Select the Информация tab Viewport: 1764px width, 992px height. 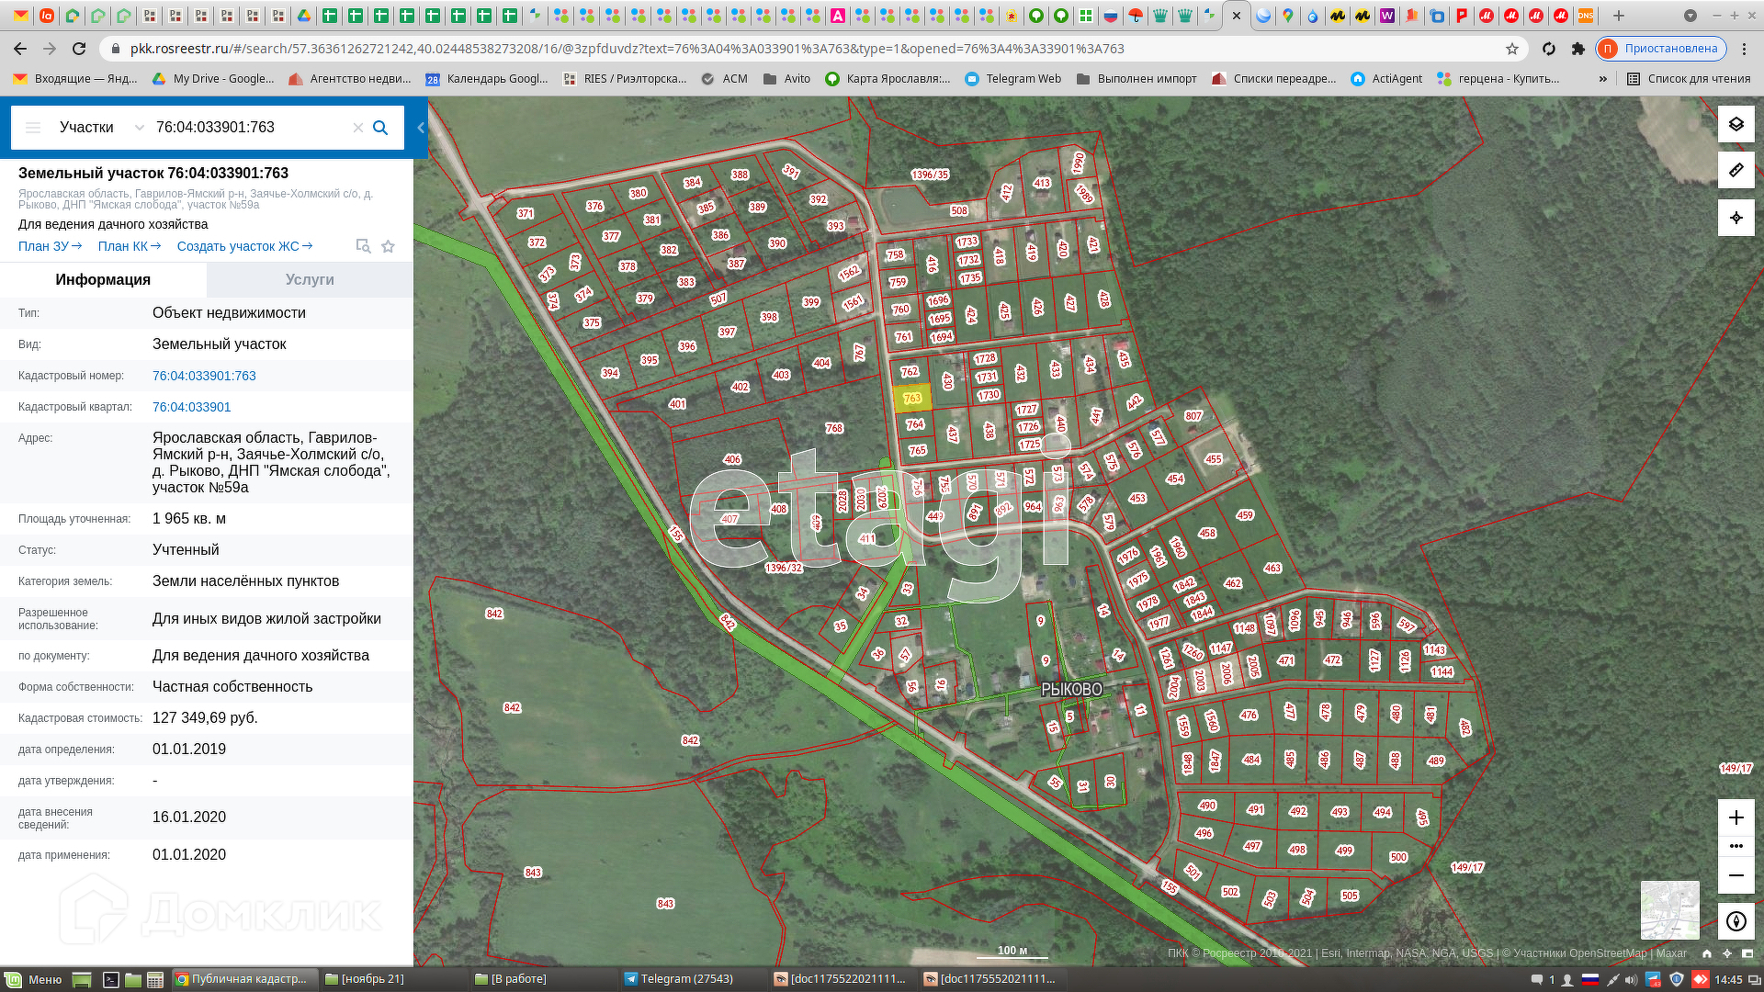pyautogui.click(x=103, y=279)
